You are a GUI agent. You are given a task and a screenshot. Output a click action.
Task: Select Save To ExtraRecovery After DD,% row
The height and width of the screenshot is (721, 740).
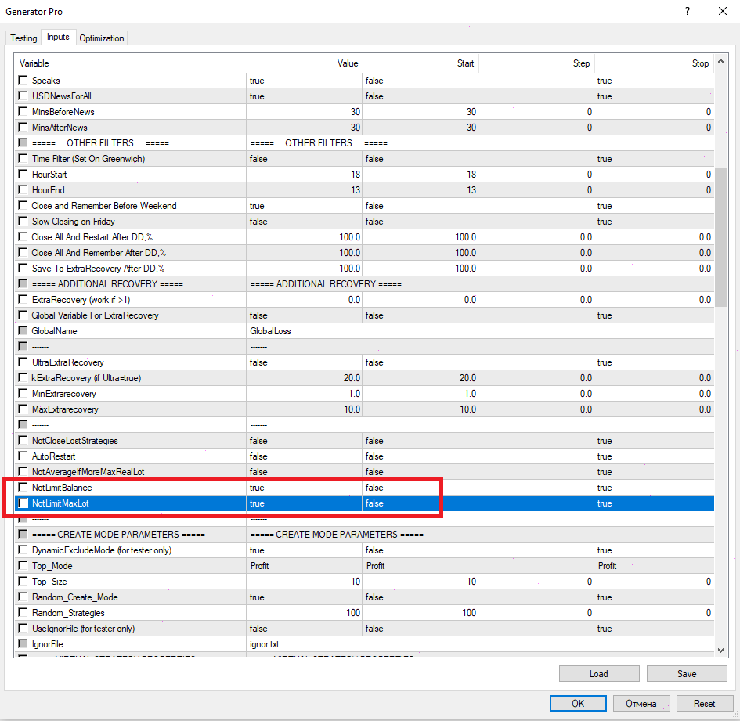pos(364,268)
